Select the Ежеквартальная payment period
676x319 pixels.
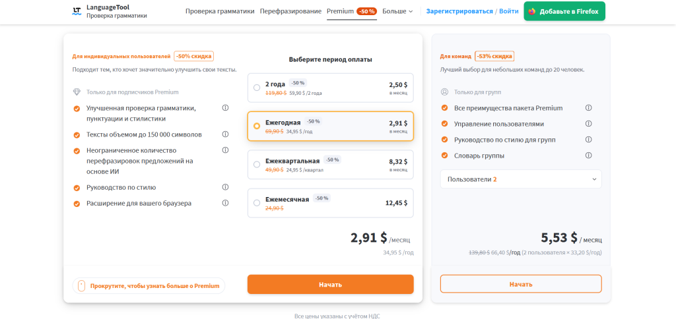tap(331, 165)
